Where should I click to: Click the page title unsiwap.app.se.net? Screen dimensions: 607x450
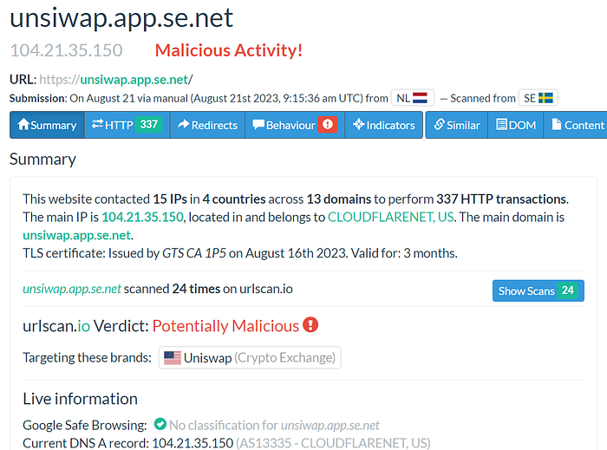tap(121, 18)
